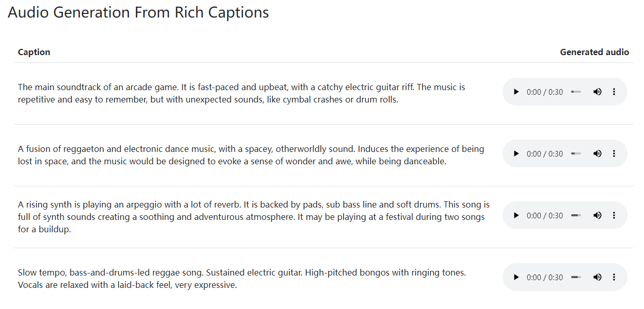Image resolution: width=644 pixels, height=309 pixels.
Task: Seek in the reggaeton fusion progress bar
Action: click(x=576, y=153)
